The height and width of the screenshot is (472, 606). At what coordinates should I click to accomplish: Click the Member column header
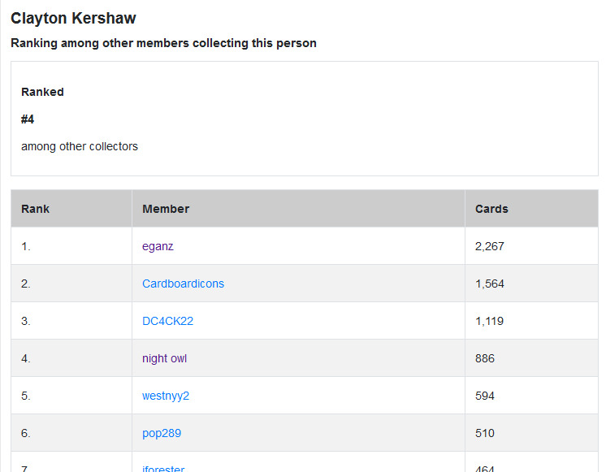click(x=166, y=209)
